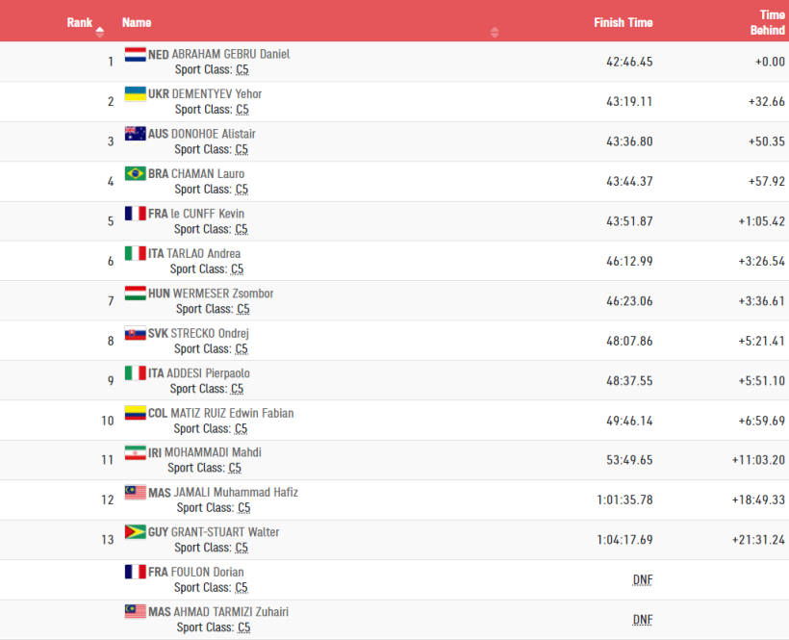Click the Finish Time column header
Viewport: 789px width, 640px height.
click(x=623, y=23)
